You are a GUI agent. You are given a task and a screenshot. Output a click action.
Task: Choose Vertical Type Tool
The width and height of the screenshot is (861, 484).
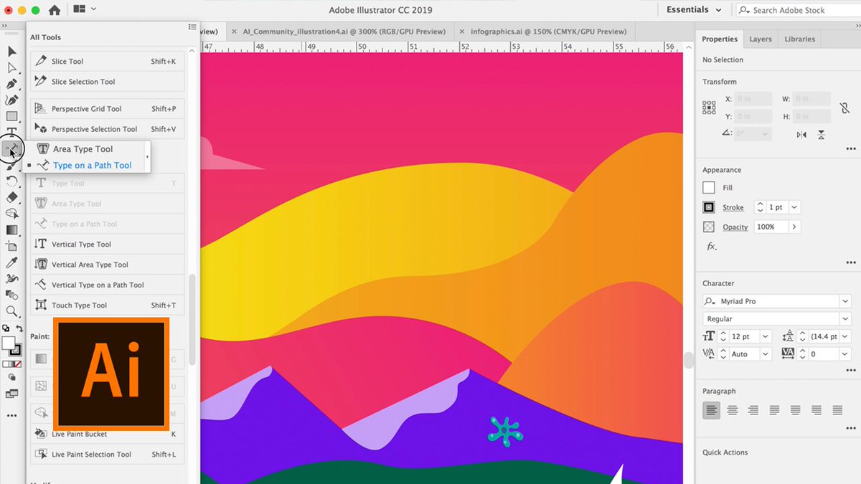pos(107,245)
